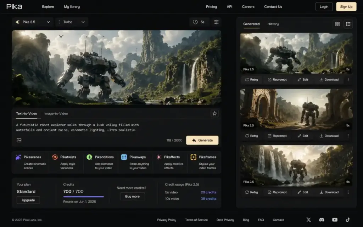
Task: Click the Pika logo
Action: [x=14, y=7]
